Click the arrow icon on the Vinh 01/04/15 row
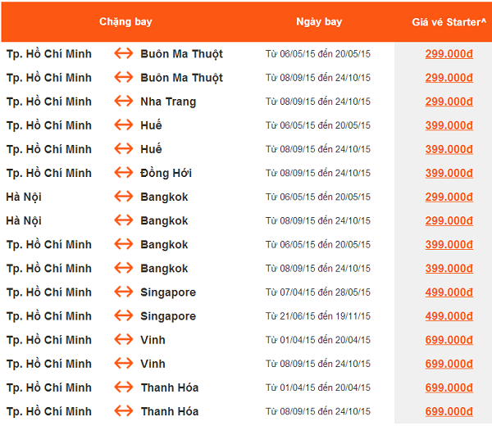Screen dimensions: 492x426 point(124,339)
